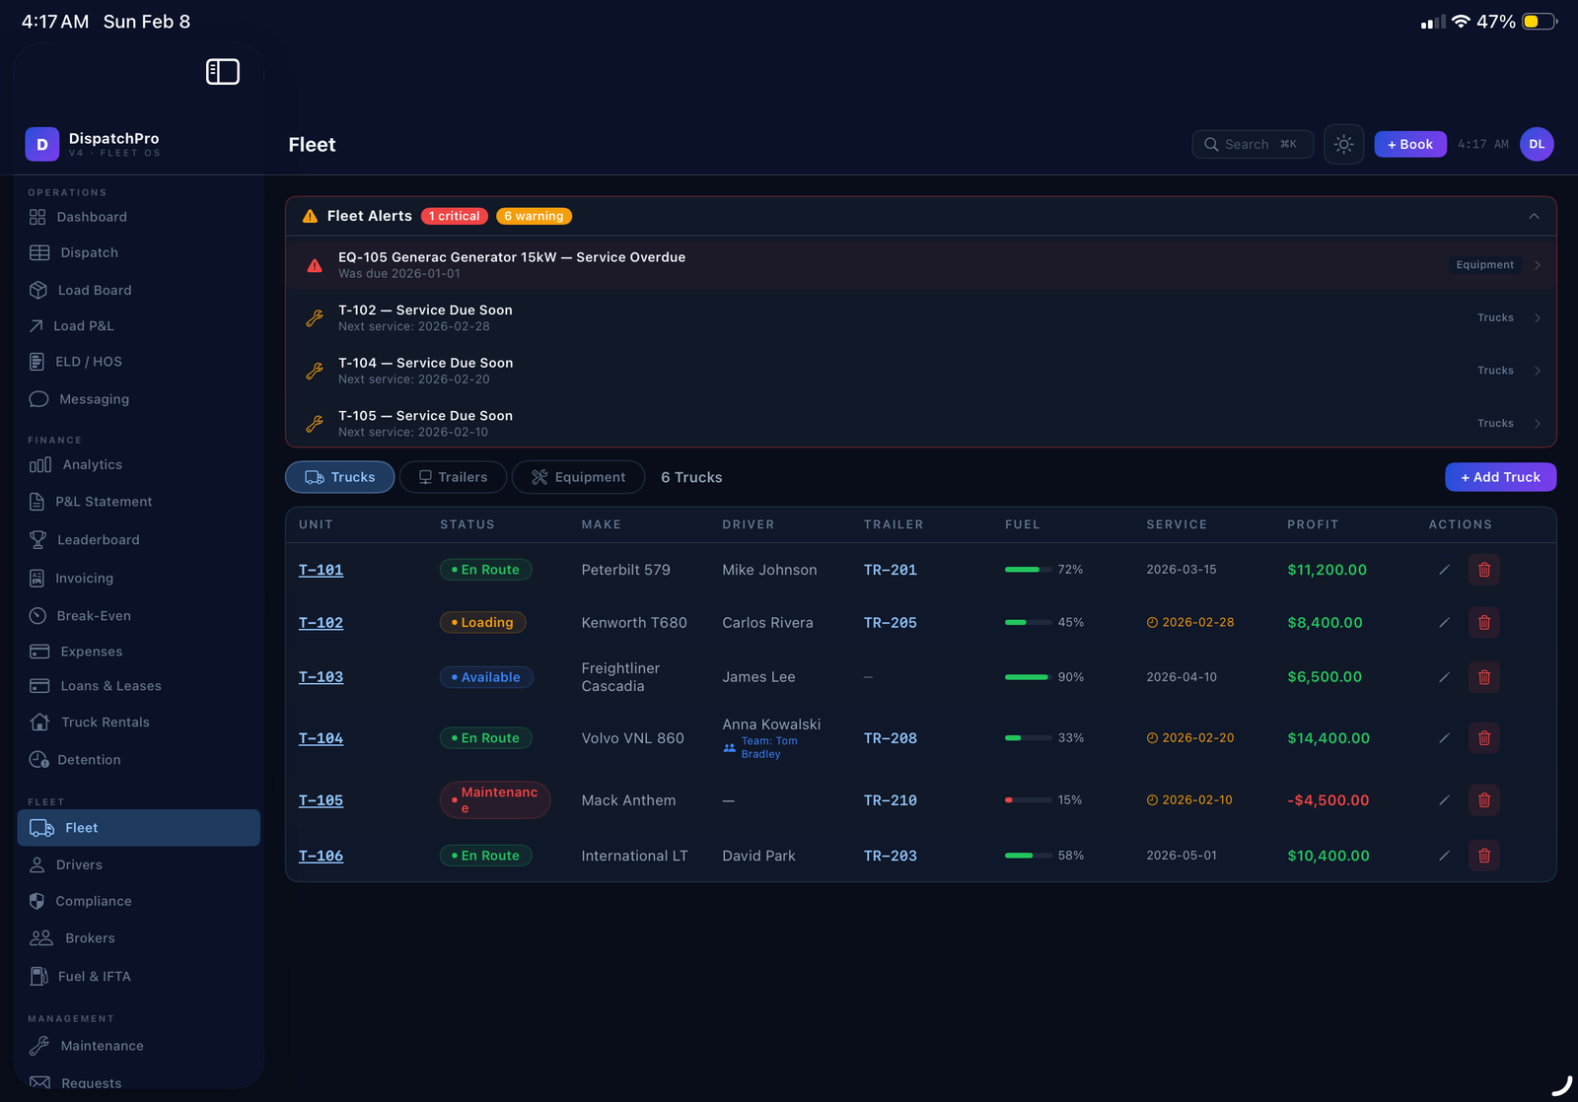Open the Dashboard section in sidebar
Image resolution: width=1578 pixels, height=1102 pixels.
coord(92,217)
